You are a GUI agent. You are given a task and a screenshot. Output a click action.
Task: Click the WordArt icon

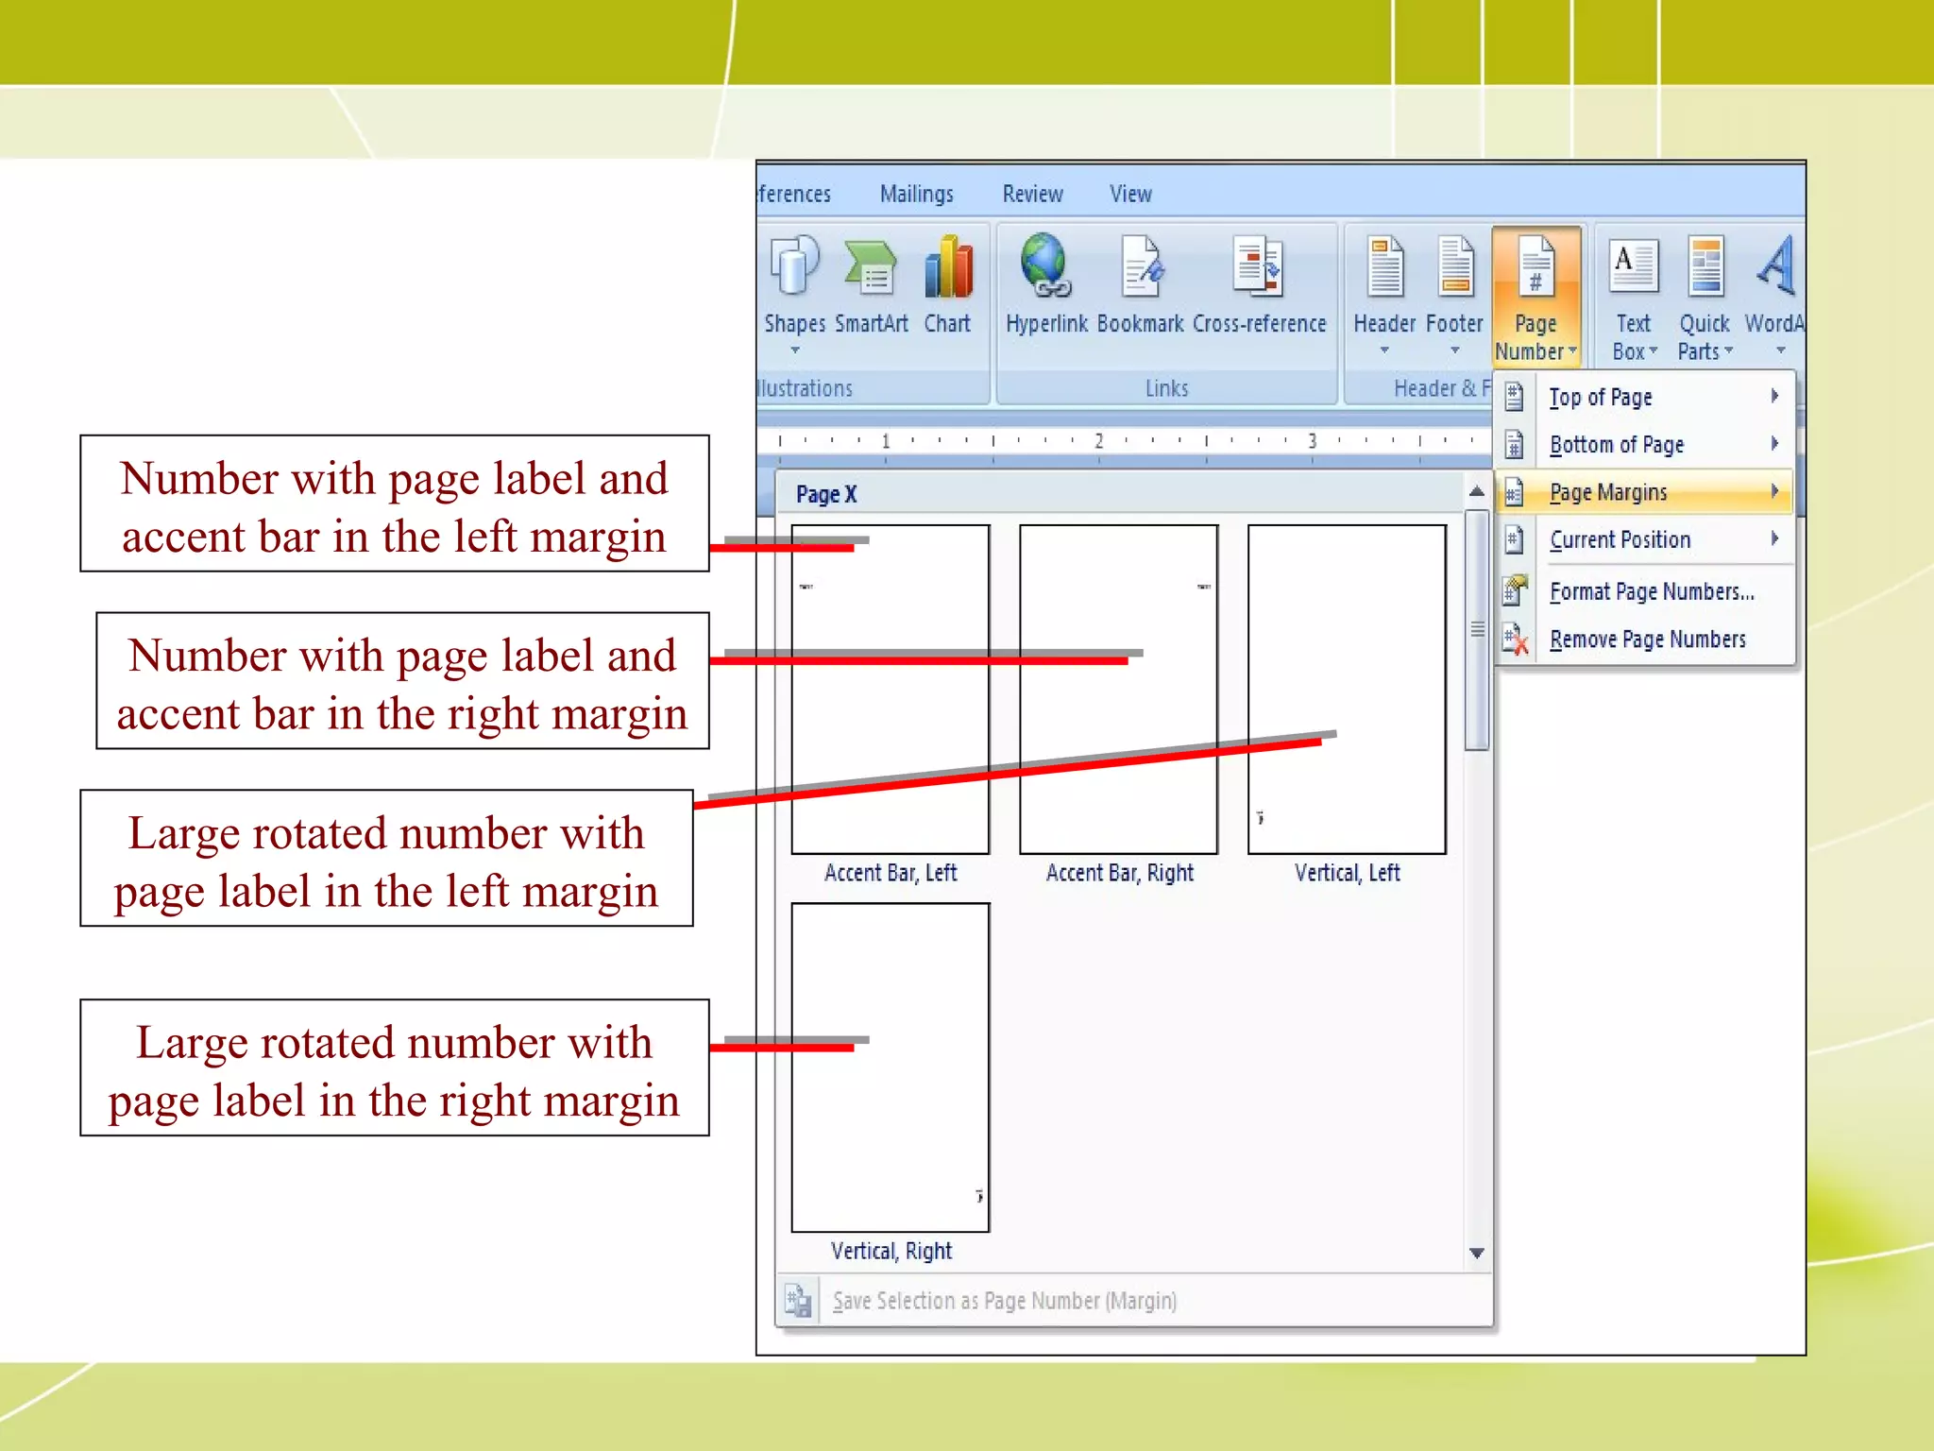pos(1777,266)
